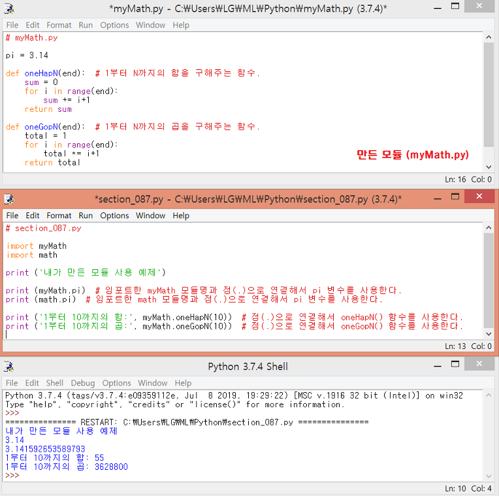
Task: Open the Debug menu in the Python Shell window
Action: (x=83, y=383)
